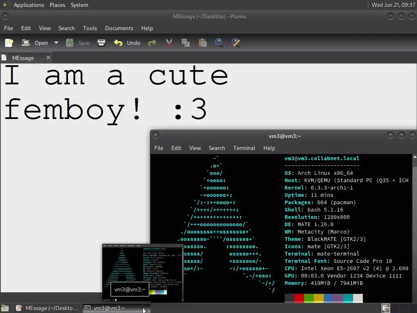Screen dimensions: 417x313
Task: Open Find with the magnifier icon
Action: tap(219, 43)
